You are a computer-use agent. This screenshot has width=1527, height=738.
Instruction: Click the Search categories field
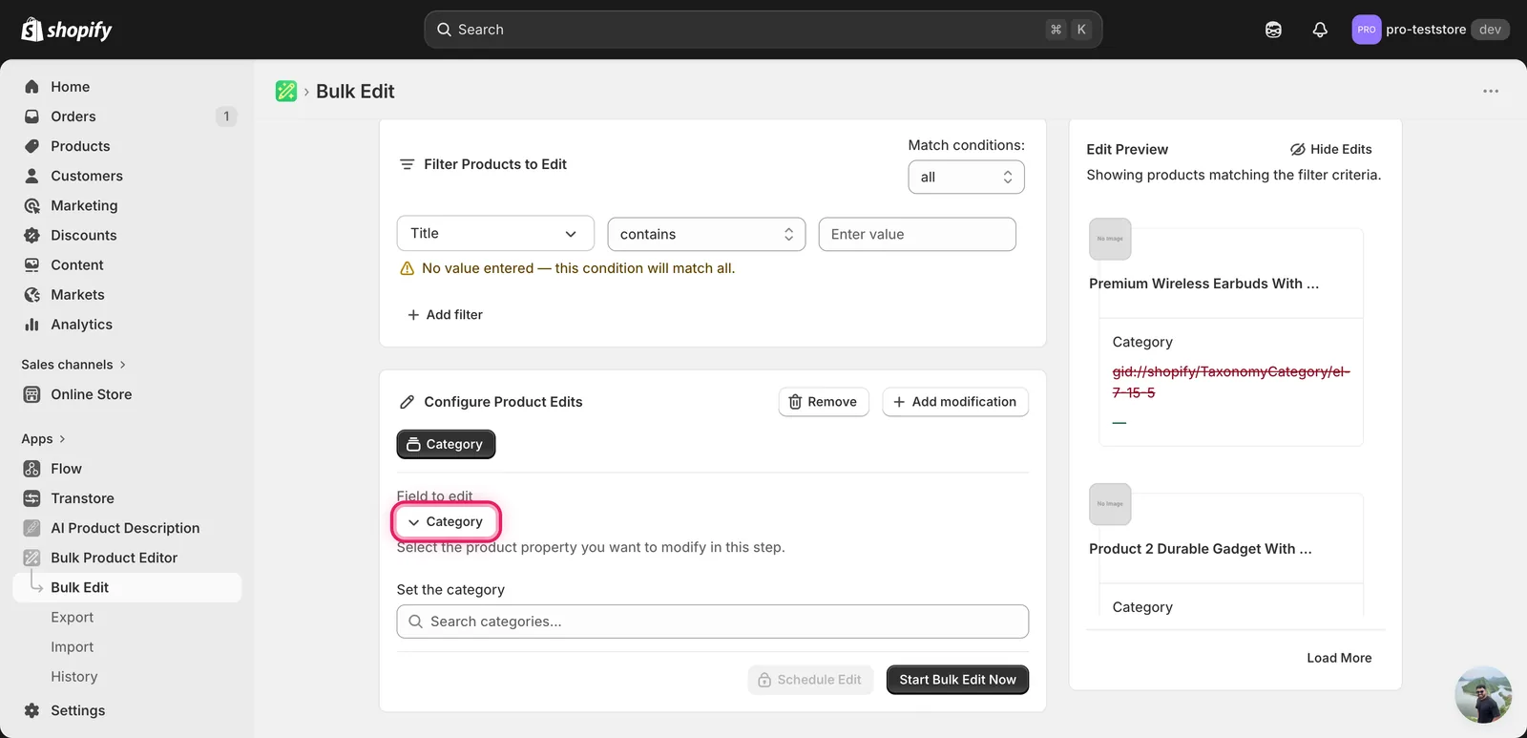coord(712,622)
